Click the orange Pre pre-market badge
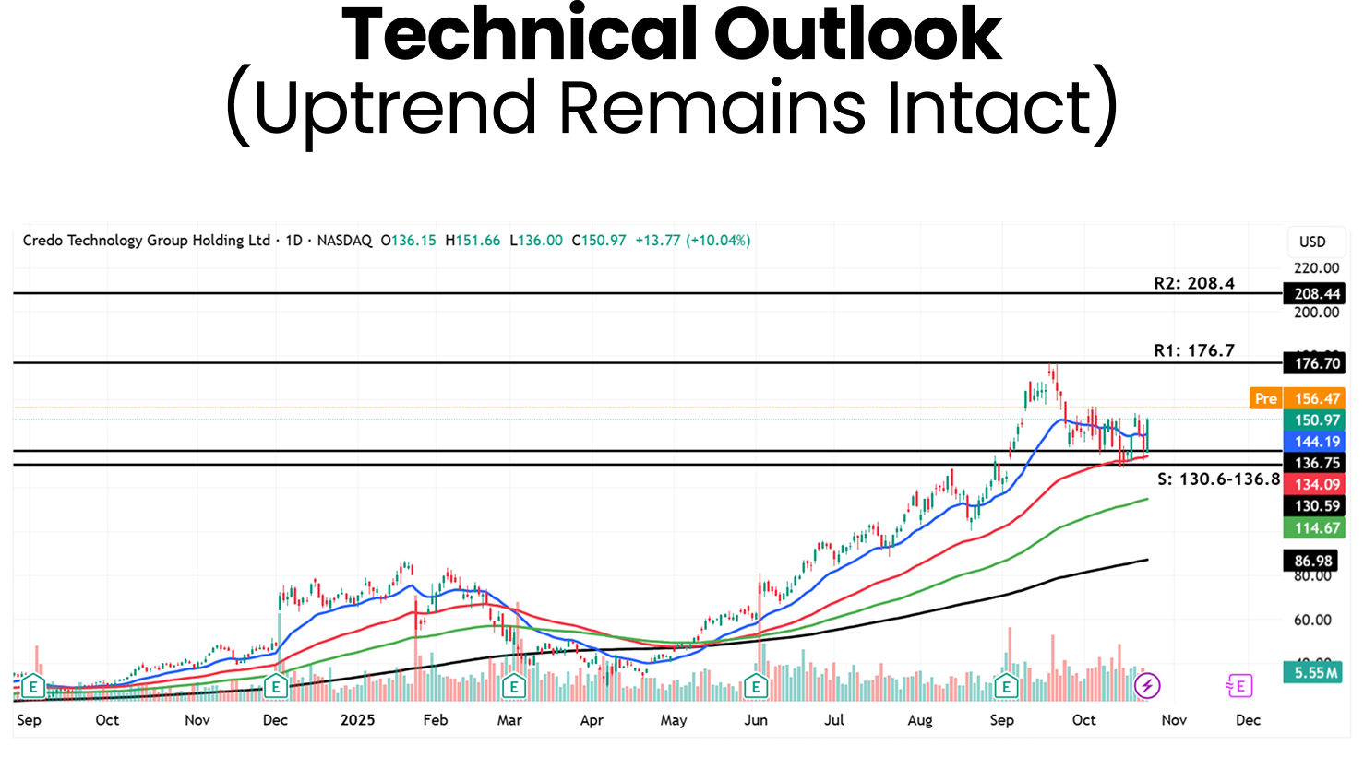This screenshot has height=757, width=1364. [1265, 398]
